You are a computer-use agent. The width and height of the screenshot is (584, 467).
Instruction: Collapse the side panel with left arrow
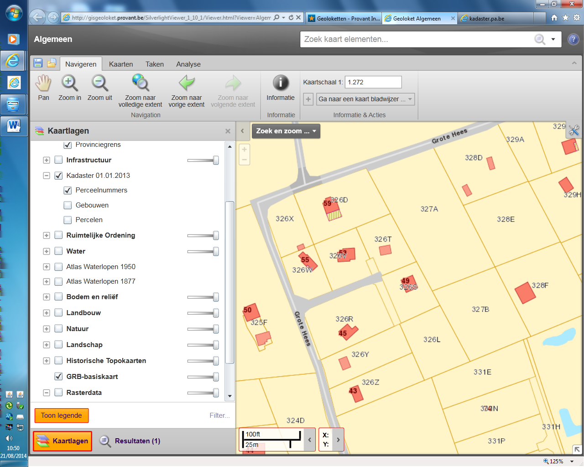point(242,131)
